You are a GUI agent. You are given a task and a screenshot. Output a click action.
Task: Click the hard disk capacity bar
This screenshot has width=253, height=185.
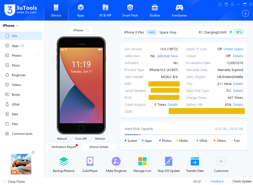184,135
